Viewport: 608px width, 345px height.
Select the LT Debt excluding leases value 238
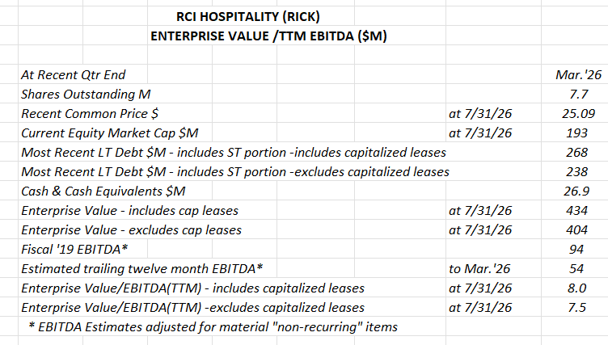[x=576, y=171]
